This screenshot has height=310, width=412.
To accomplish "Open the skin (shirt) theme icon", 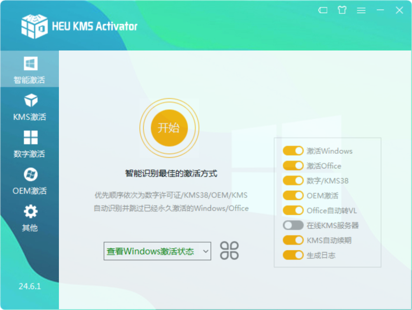I will click(x=342, y=10).
